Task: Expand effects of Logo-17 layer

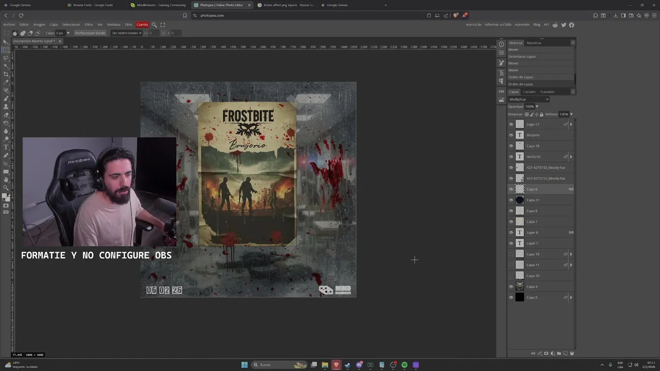Action: (571, 124)
